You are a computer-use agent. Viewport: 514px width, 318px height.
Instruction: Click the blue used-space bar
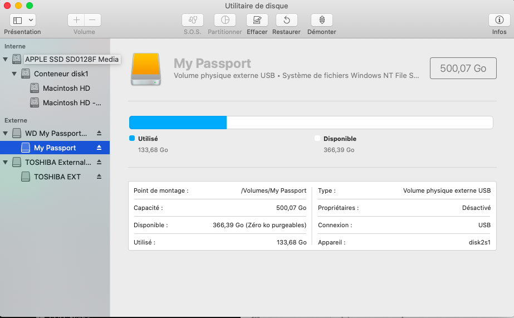click(x=178, y=123)
